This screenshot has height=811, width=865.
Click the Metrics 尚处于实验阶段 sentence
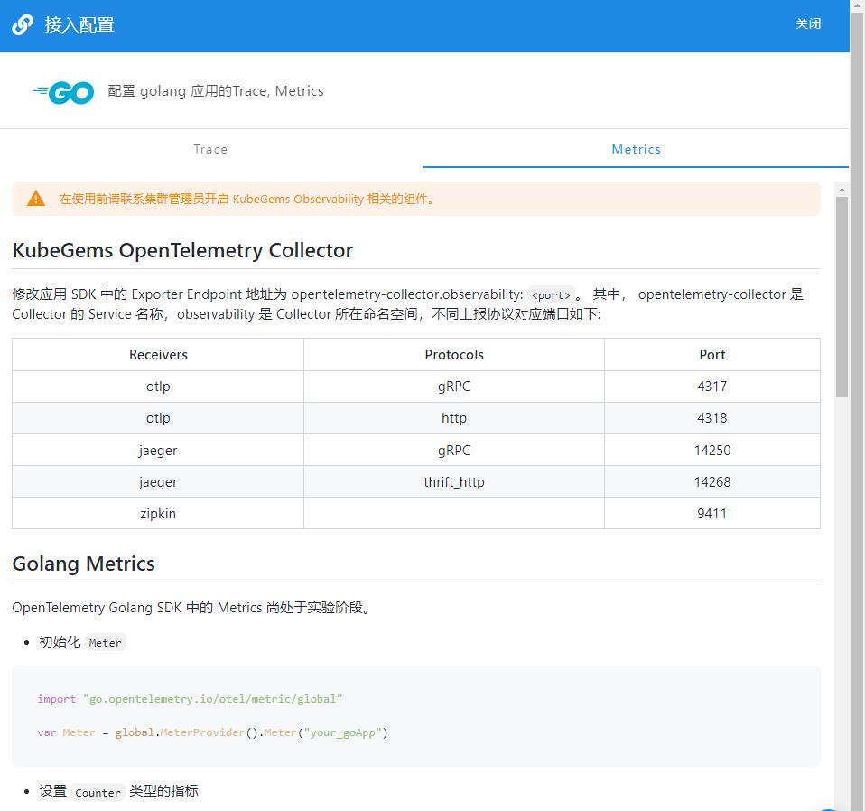(192, 608)
